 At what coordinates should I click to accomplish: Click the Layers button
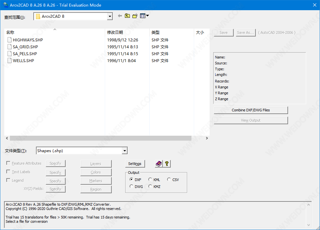[x=96, y=164]
